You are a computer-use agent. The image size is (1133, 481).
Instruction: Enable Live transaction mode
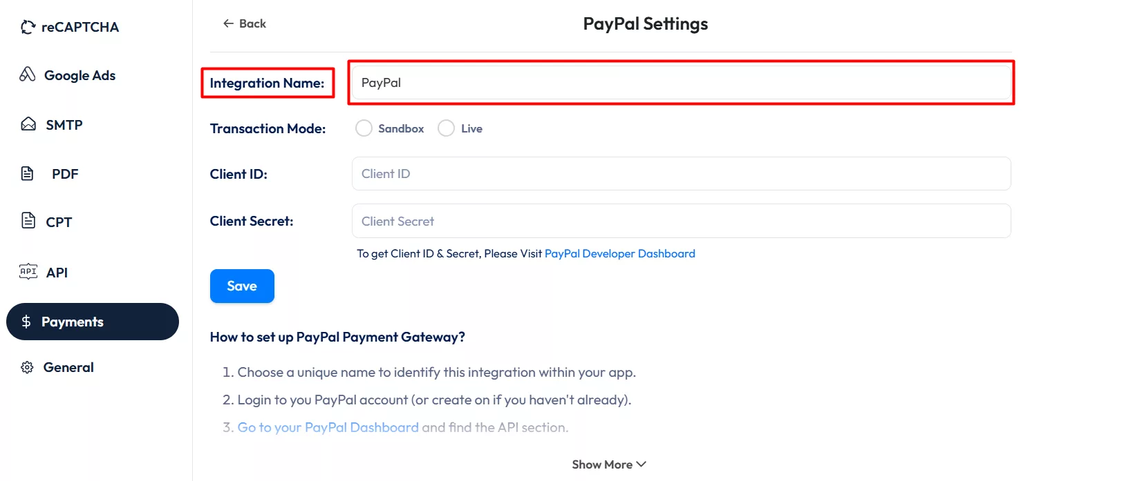[446, 128]
